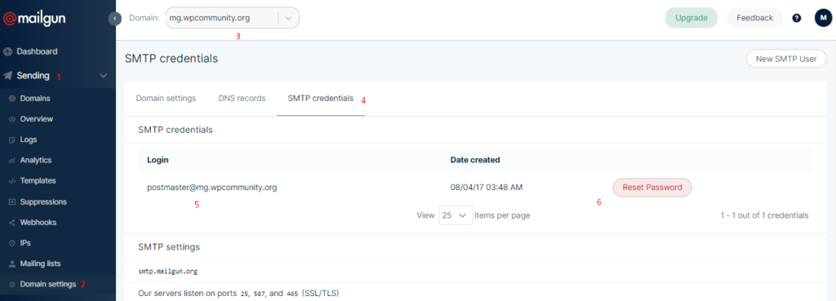Open help via the question mark icon
The width and height of the screenshot is (836, 301).
pos(797,18)
